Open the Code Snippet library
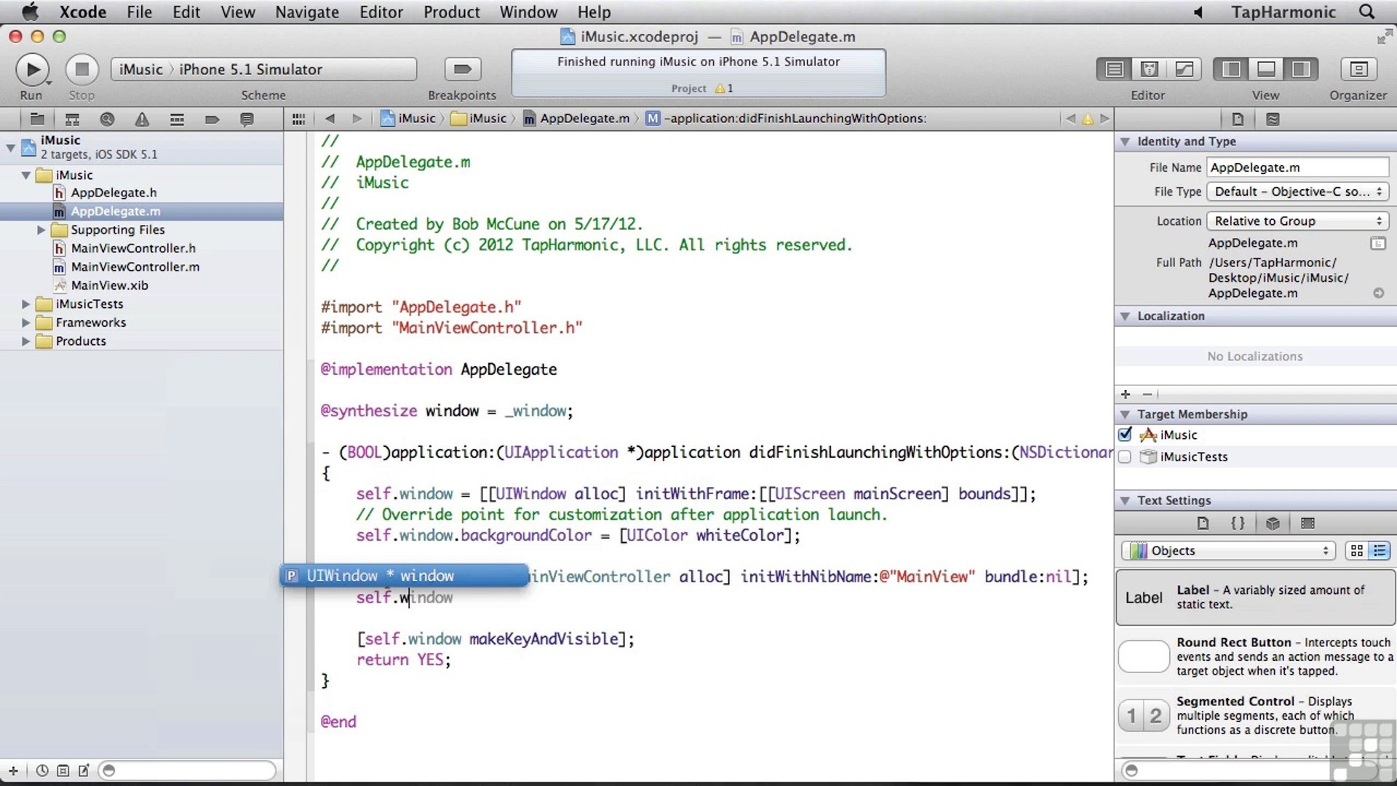The width and height of the screenshot is (1397, 786). pos(1238,523)
